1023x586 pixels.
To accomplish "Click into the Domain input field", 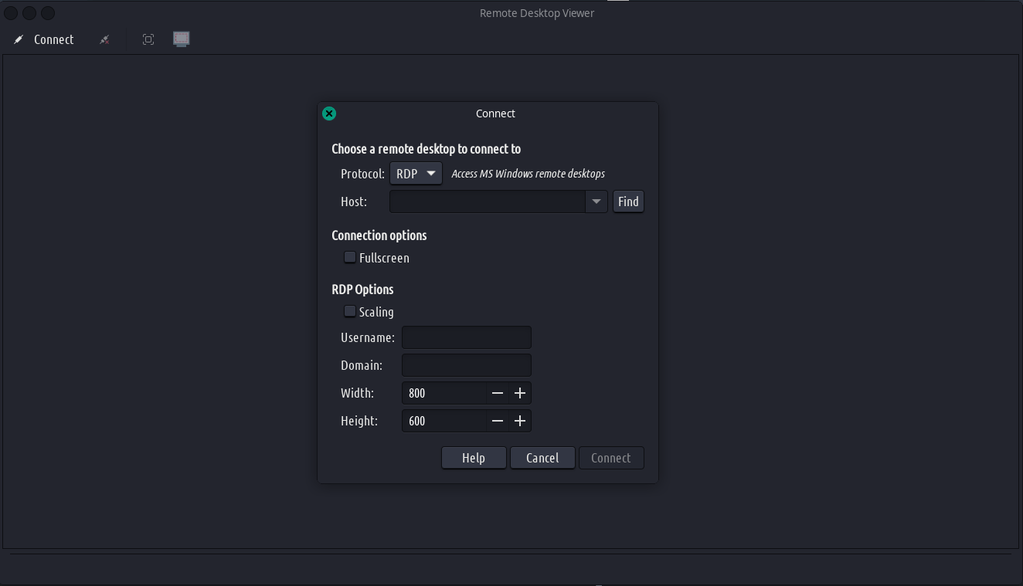I will point(466,365).
